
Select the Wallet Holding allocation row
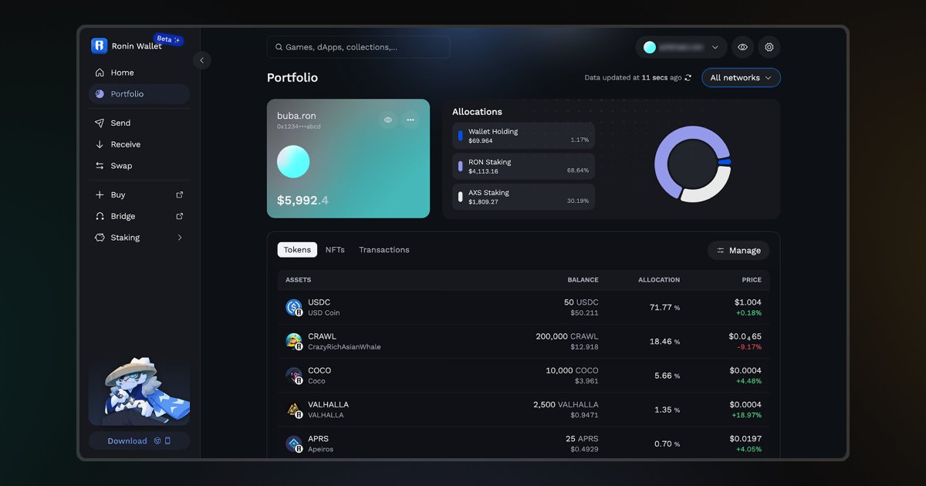click(x=523, y=136)
